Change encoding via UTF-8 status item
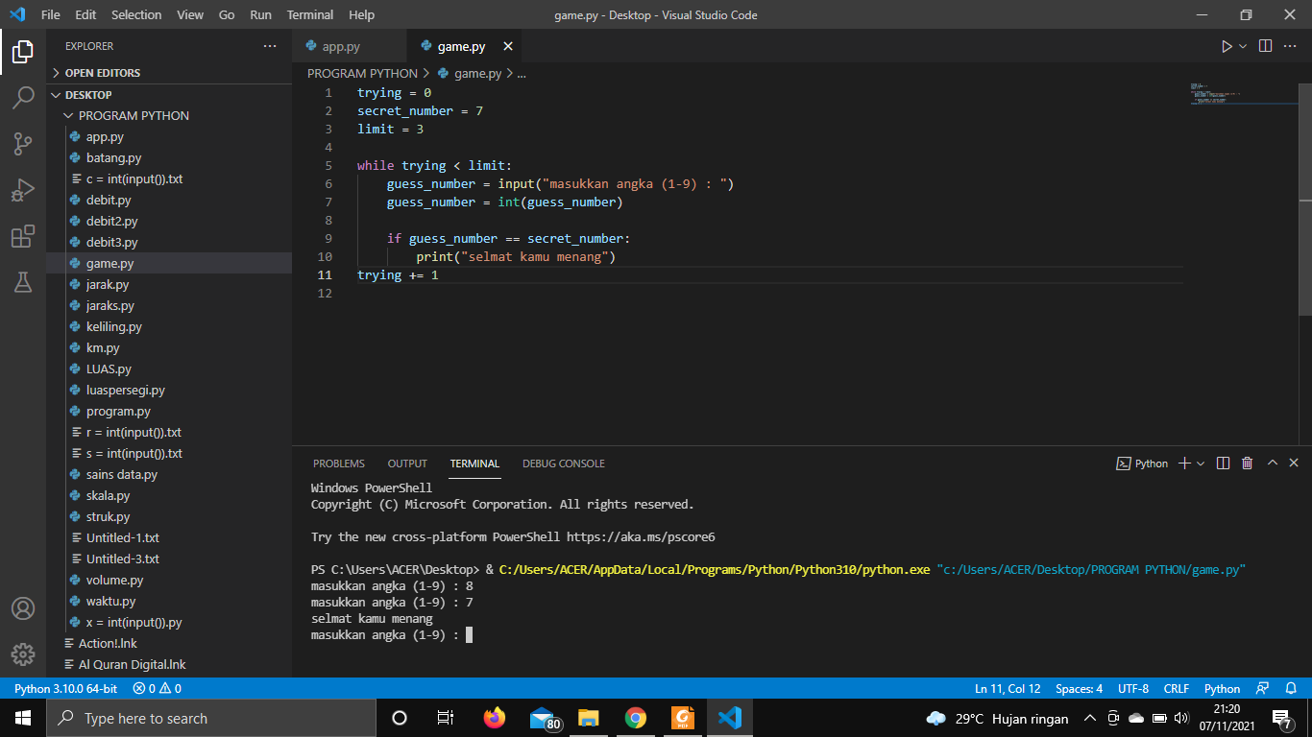The width and height of the screenshot is (1312, 737). point(1133,689)
